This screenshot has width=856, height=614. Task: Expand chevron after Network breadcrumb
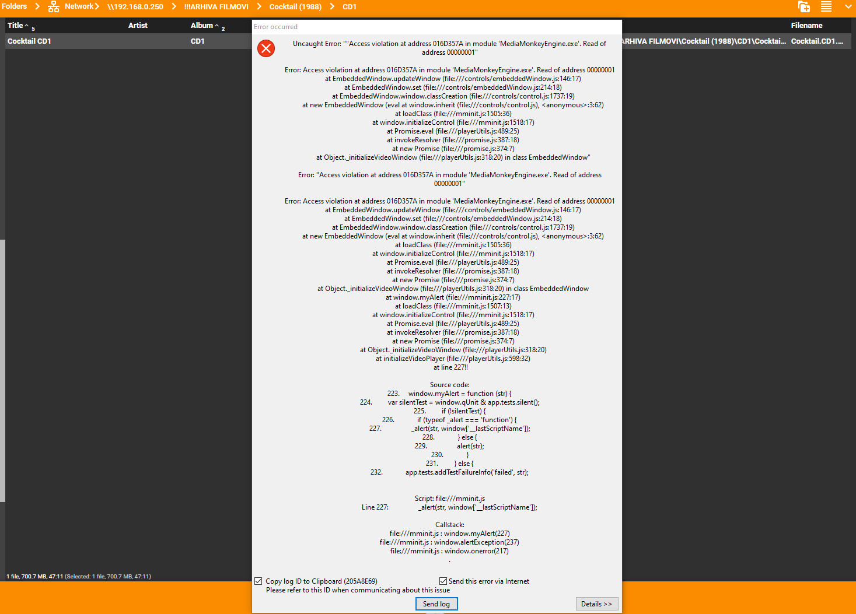97,7
